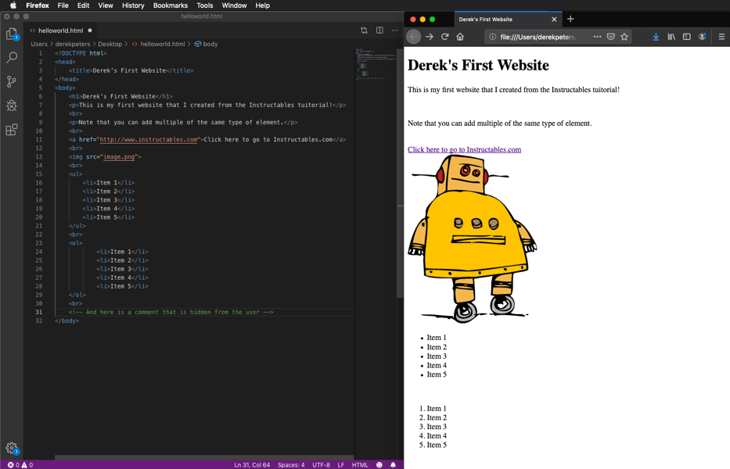Click helloworld.html in the breadcrumb
This screenshot has height=469, width=730.
(158, 44)
